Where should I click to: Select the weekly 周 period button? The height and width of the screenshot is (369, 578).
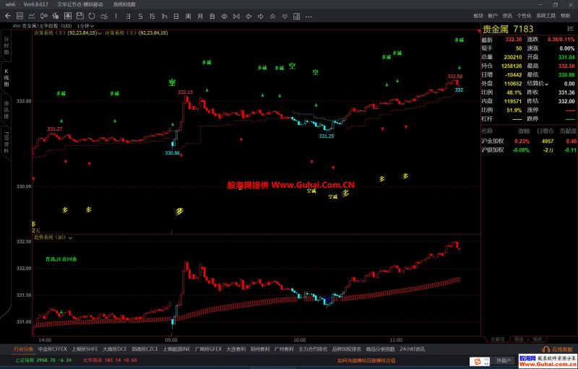pos(188,16)
